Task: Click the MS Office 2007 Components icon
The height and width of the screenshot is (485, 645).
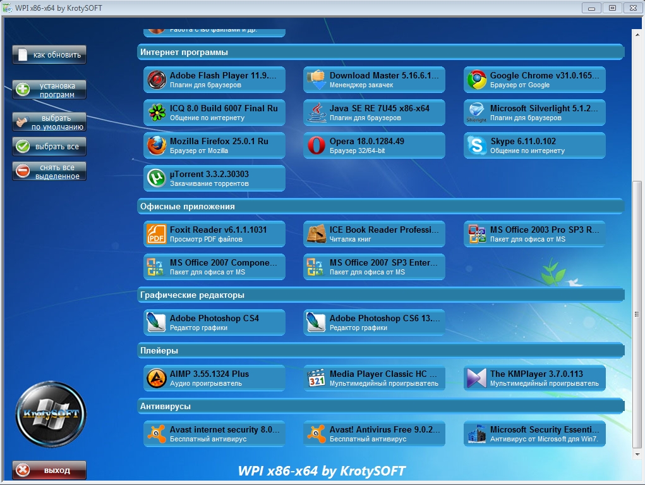Action: click(156, 267)
